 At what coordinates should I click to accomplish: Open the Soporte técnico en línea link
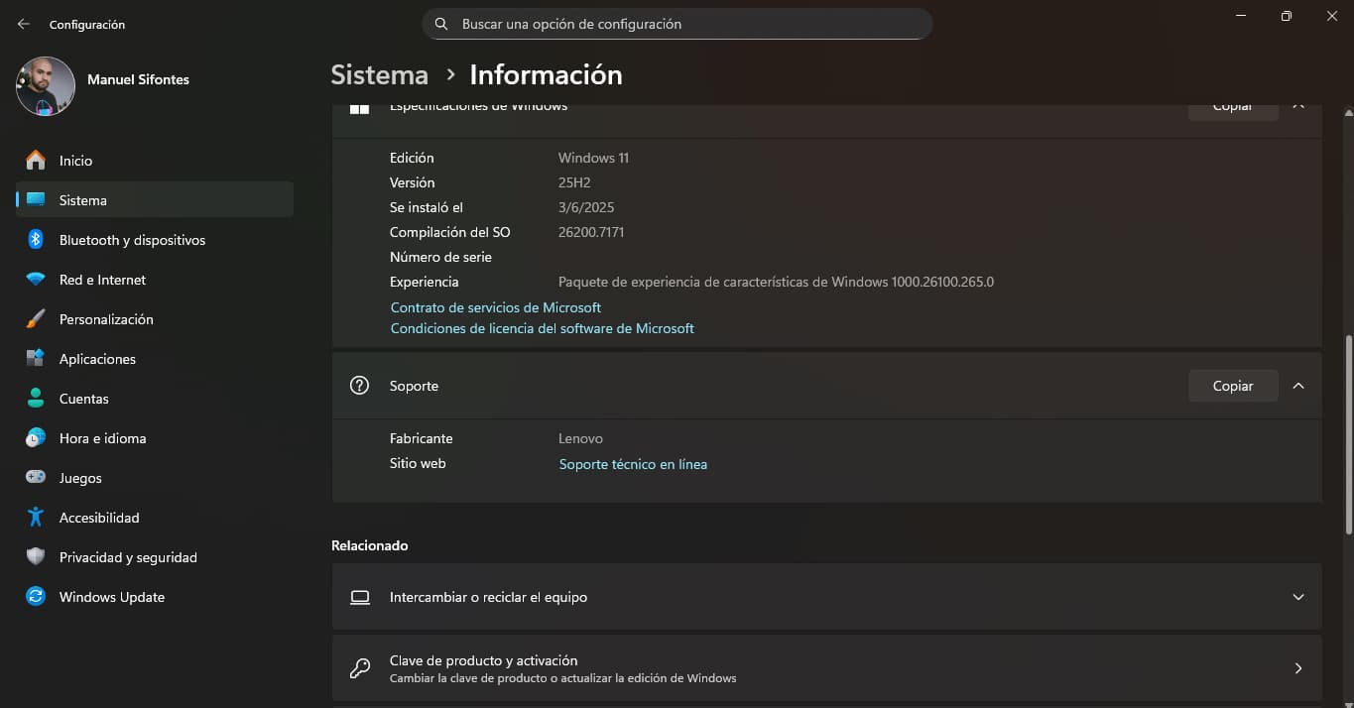coord(633,463)
